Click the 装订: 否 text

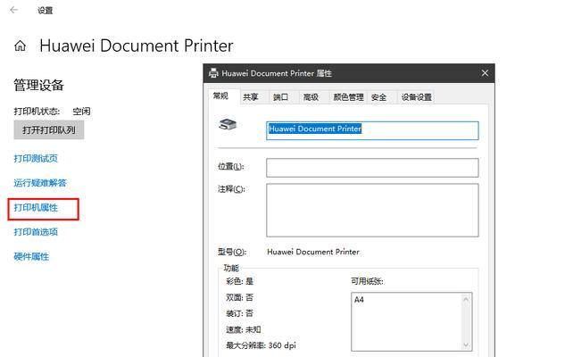(240, 313)
